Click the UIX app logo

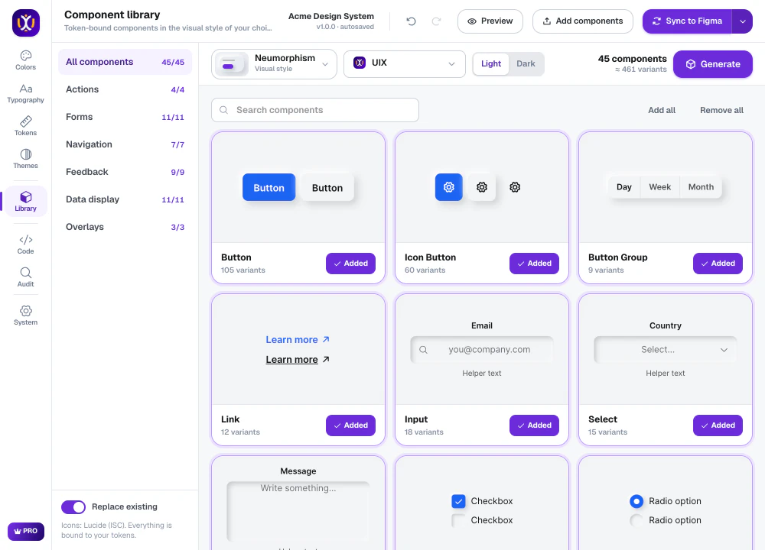tap(26, 23)
